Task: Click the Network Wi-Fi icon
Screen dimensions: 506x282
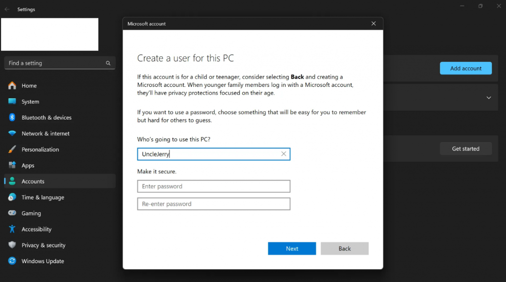Action: [12, 133]
